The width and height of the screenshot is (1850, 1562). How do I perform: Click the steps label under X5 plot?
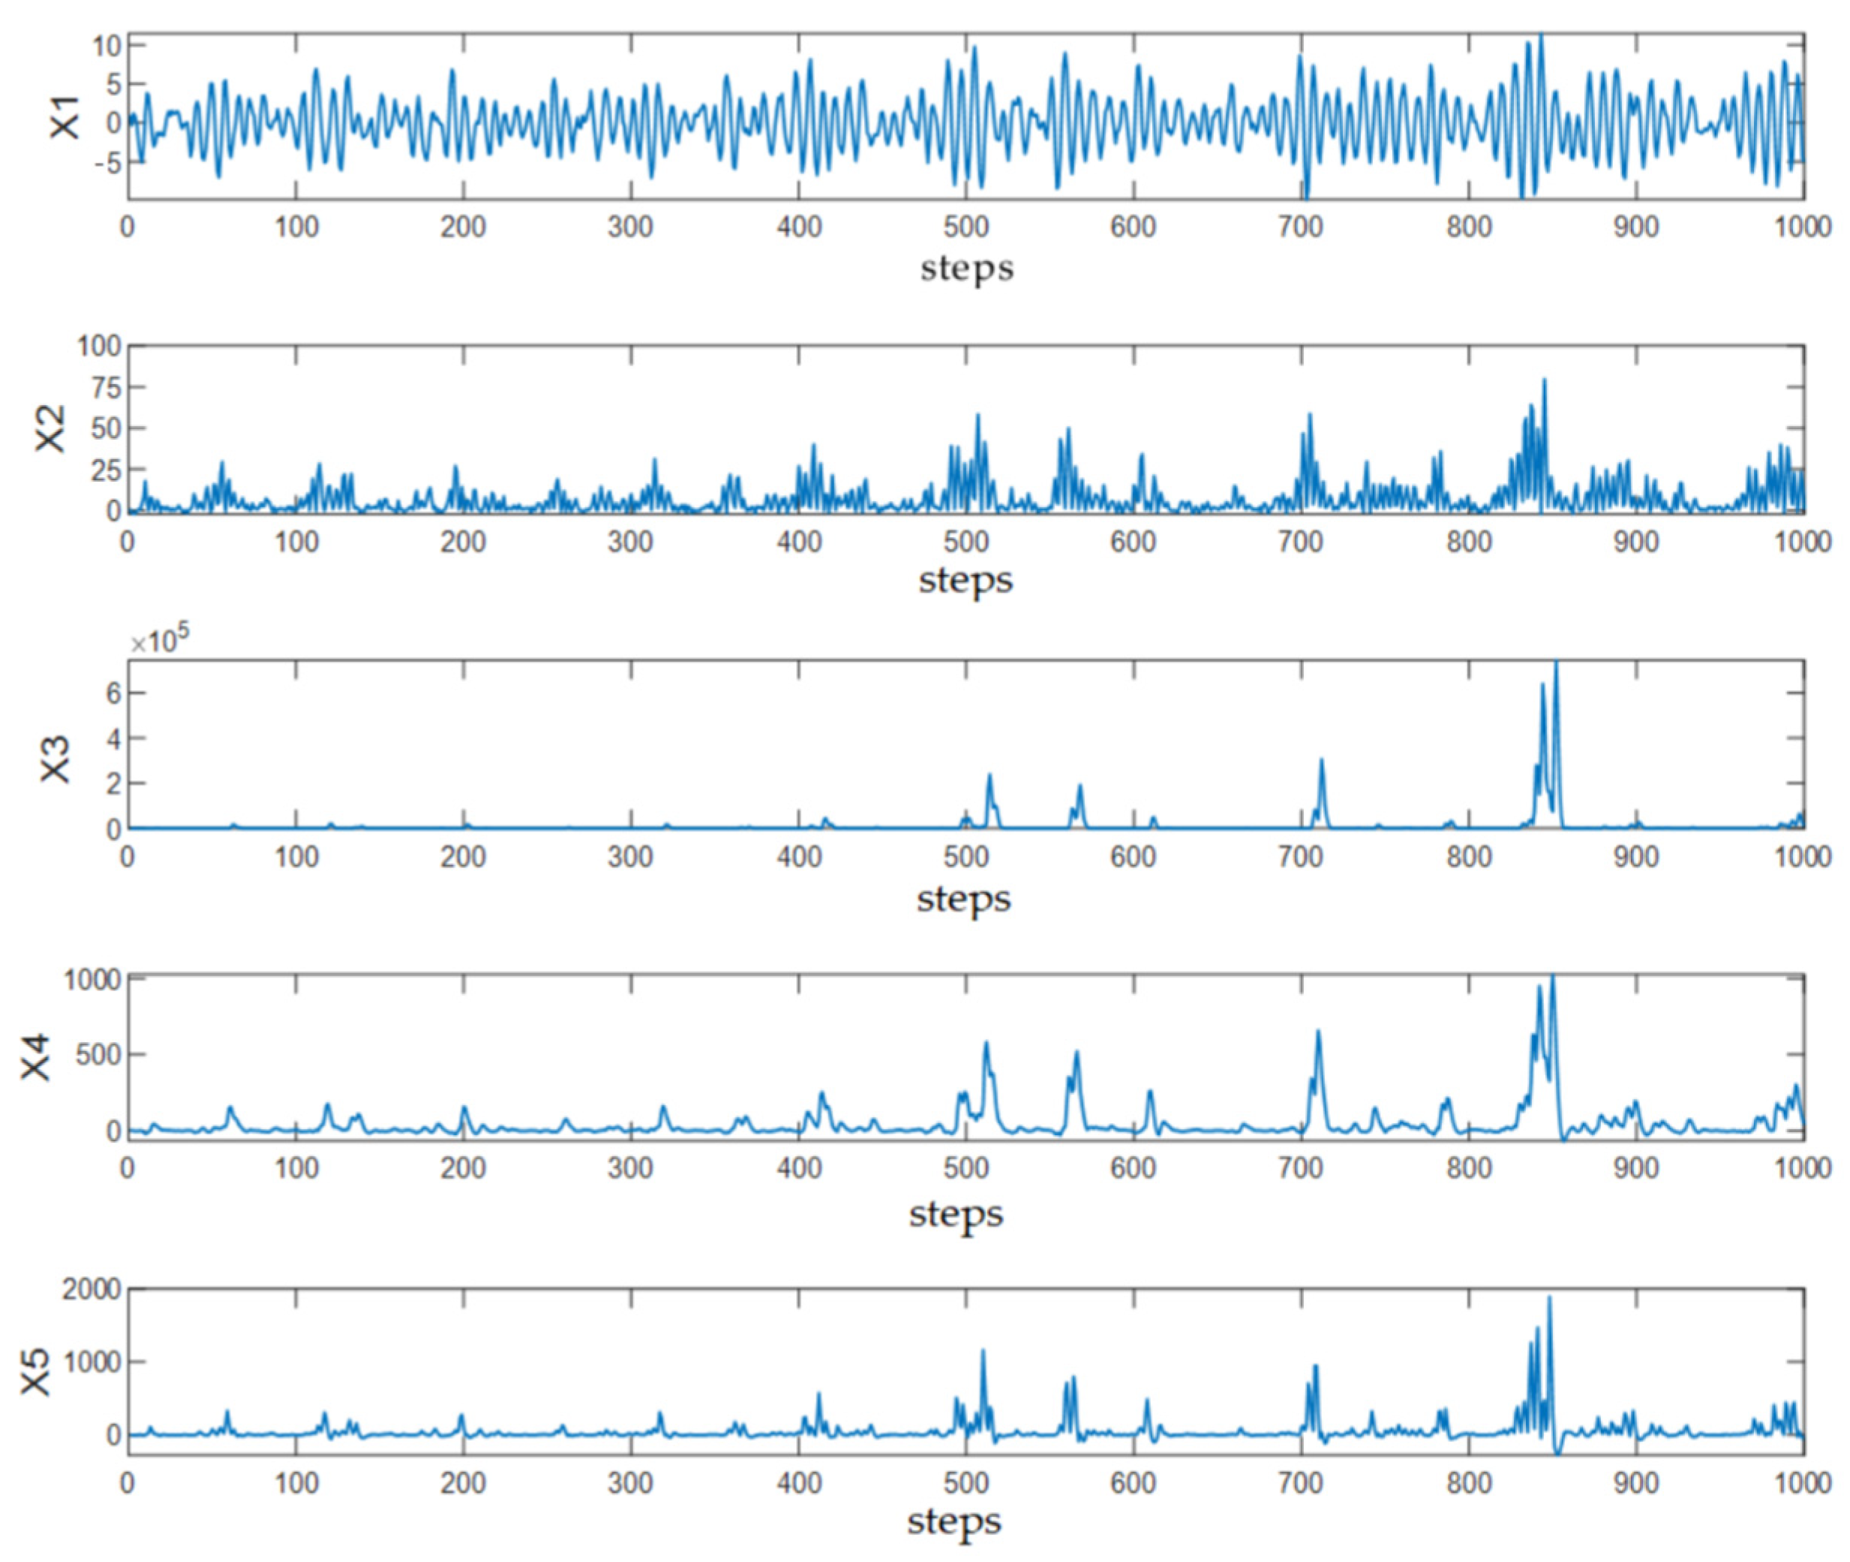pyautogui.click(x=954, y=1522)
